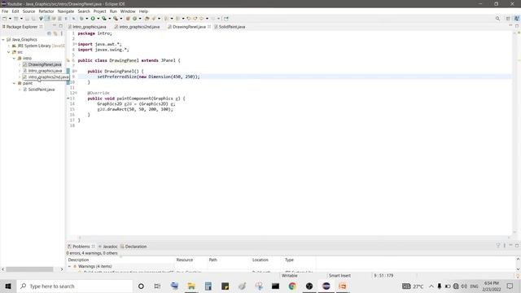Expand the JRE System Library node
The width and height of the screenshot is (521, 293).
tap(9, 46)
